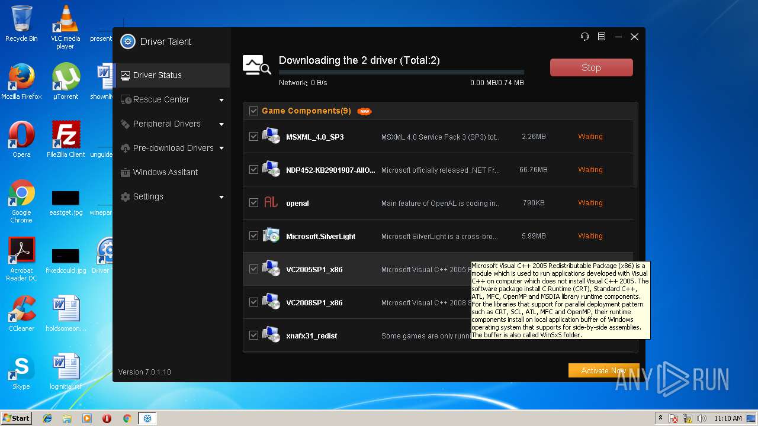Click the Opera icon in taskbar
Screen dimensions: 758x426
click(107, 418)
